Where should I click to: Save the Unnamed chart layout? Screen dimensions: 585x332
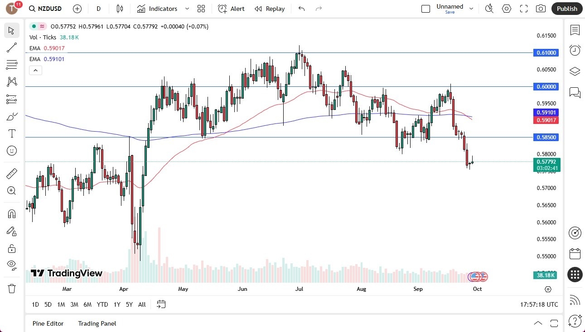(450, 12)
